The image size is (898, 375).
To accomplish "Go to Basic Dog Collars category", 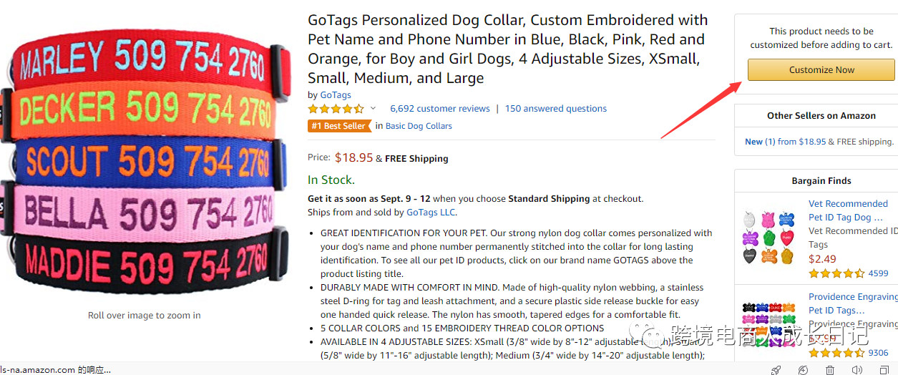I will point(419,126).
